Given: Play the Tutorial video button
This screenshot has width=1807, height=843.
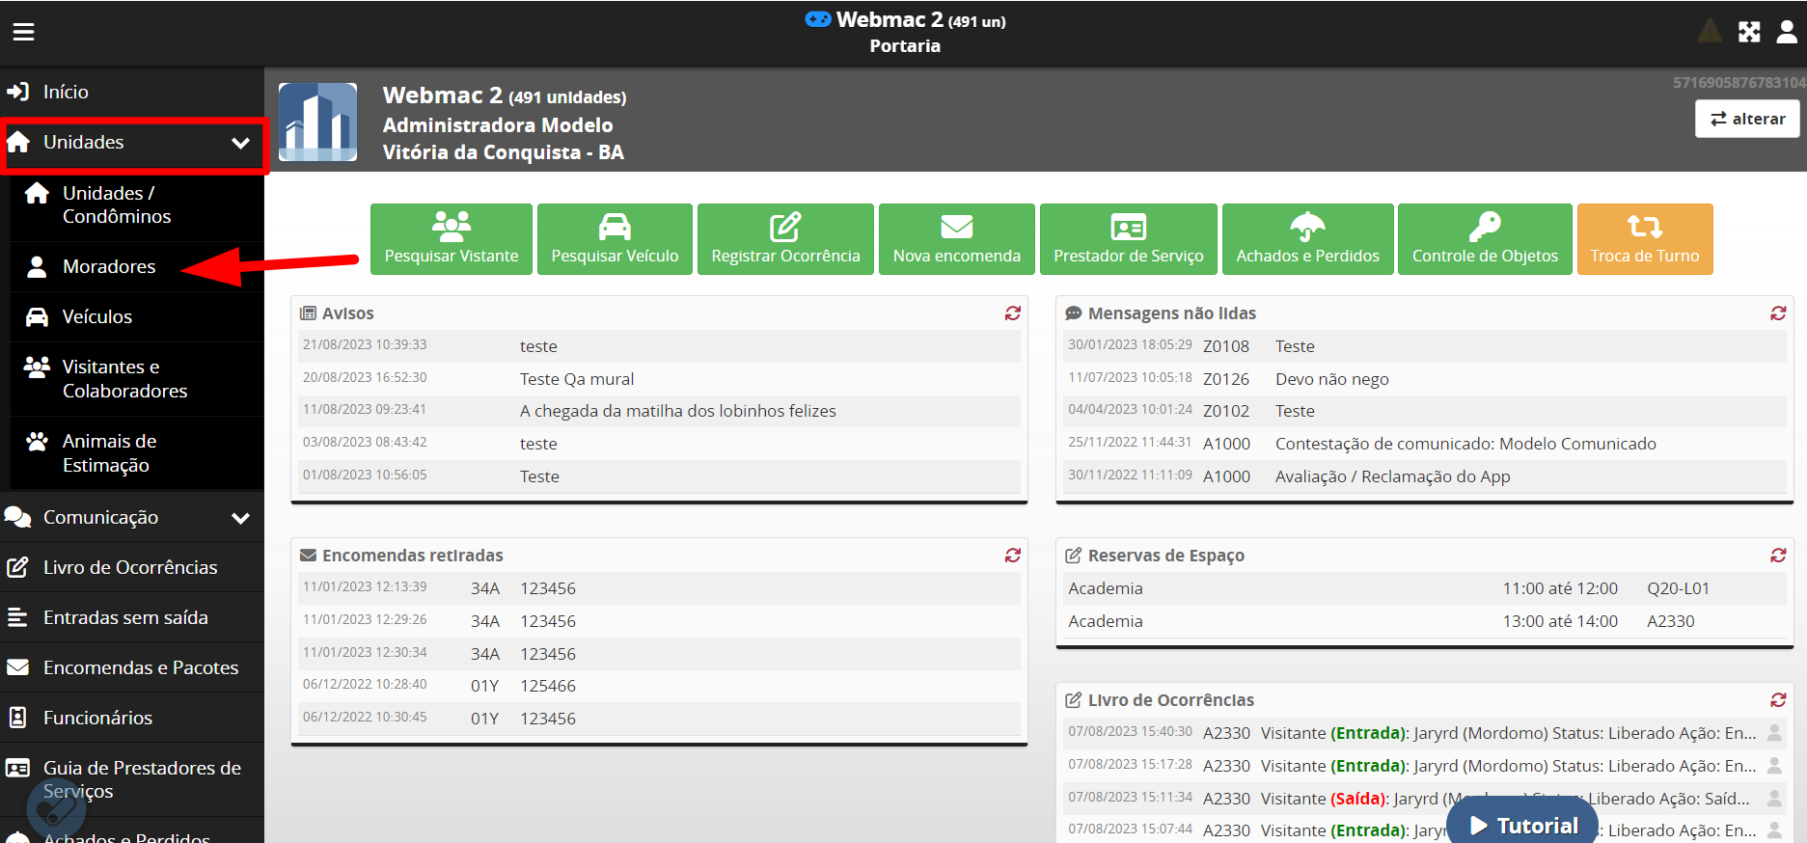Looking at the screenshot, I should pyautogui.click(x=1523, y=826).
